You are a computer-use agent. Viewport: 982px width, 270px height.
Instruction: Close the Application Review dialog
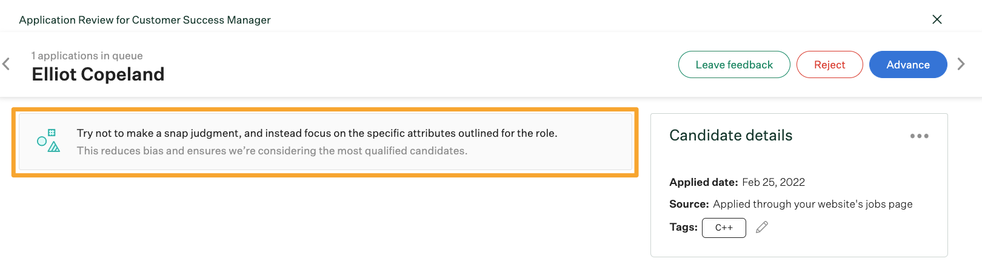937,19
